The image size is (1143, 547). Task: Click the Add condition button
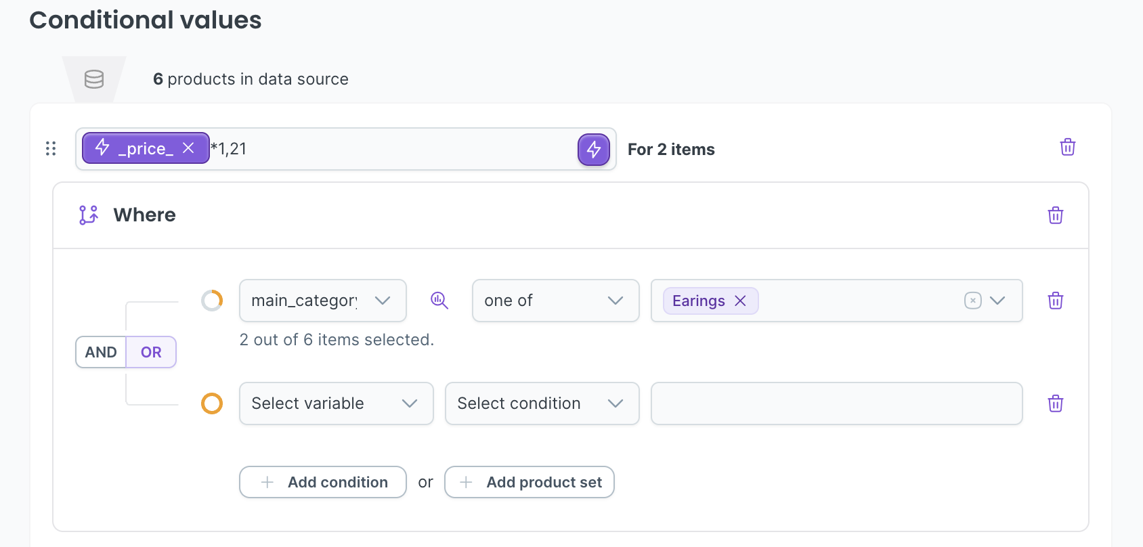323,482
